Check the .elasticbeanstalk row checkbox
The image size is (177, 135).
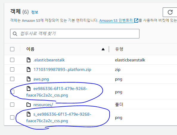point(12,60)
